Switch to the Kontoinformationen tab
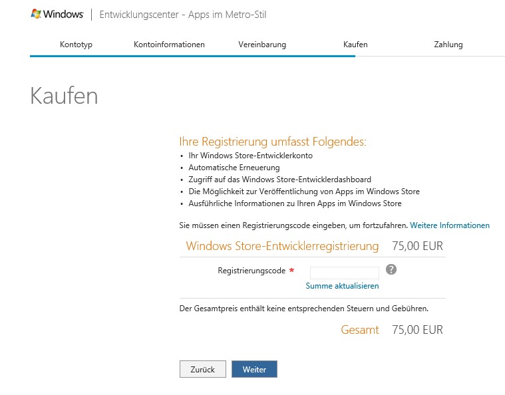Viewport: 505px width, 395px height. click(169, 45)
